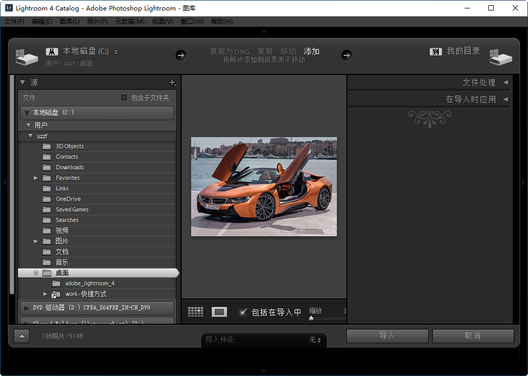The image size is (528, 376).
Task: Expand the work-快捷方式 folder
Action: (x=45, y=294)
